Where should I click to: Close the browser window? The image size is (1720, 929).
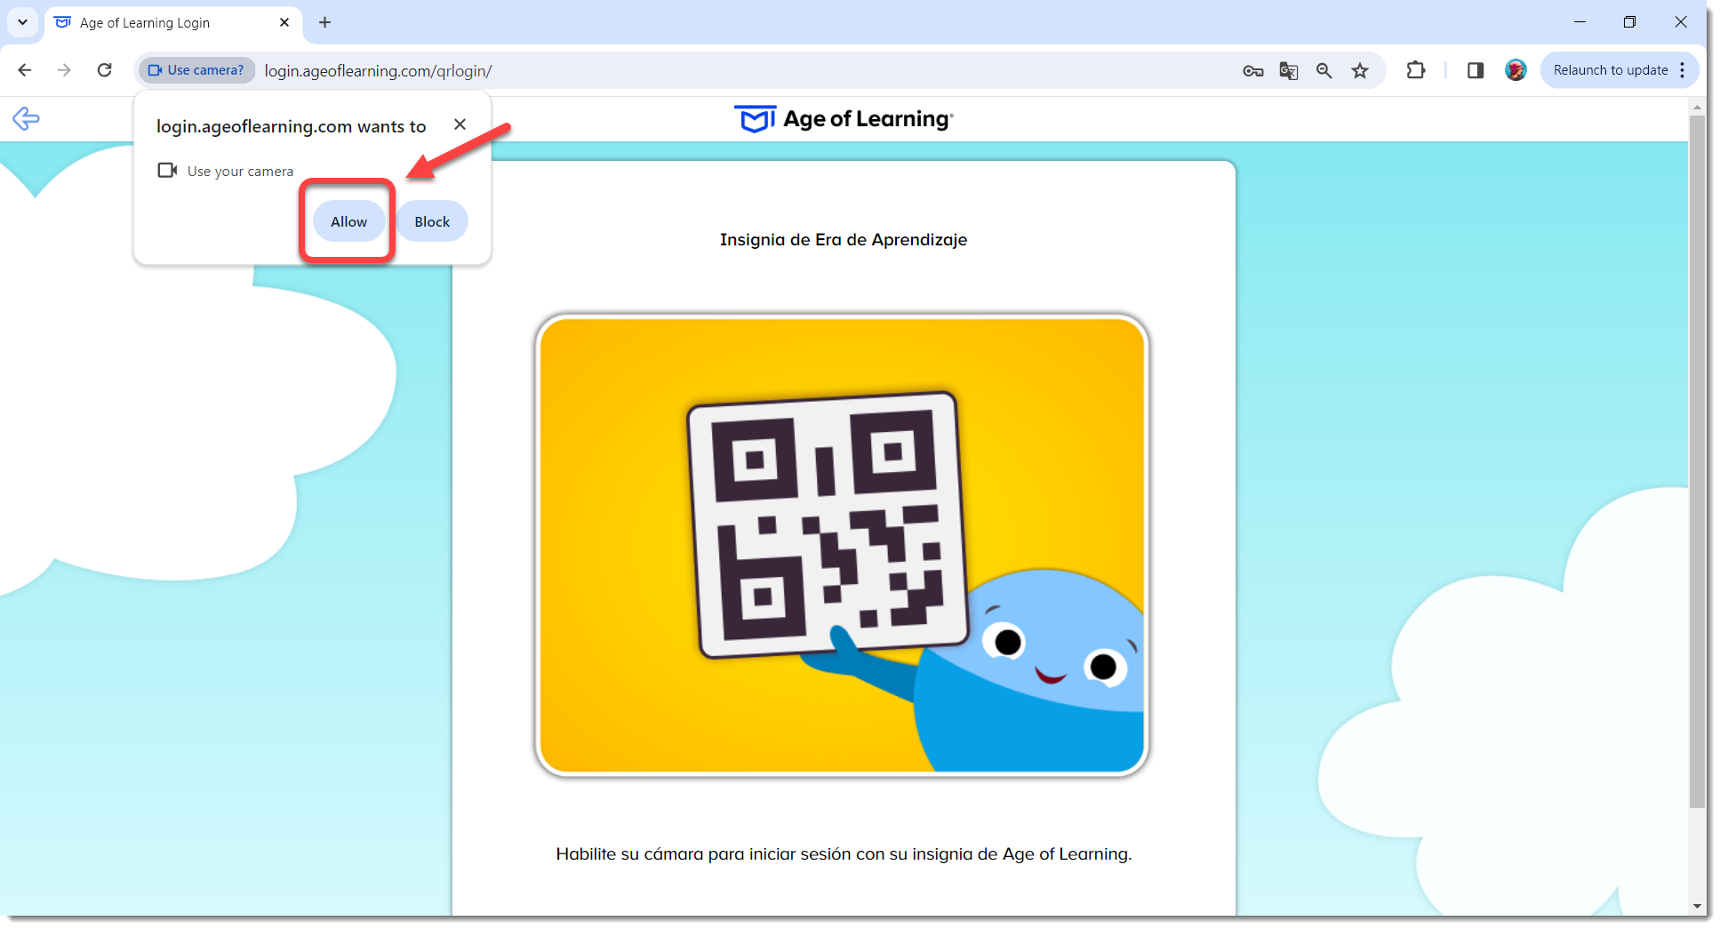(x=1680, y=22)
